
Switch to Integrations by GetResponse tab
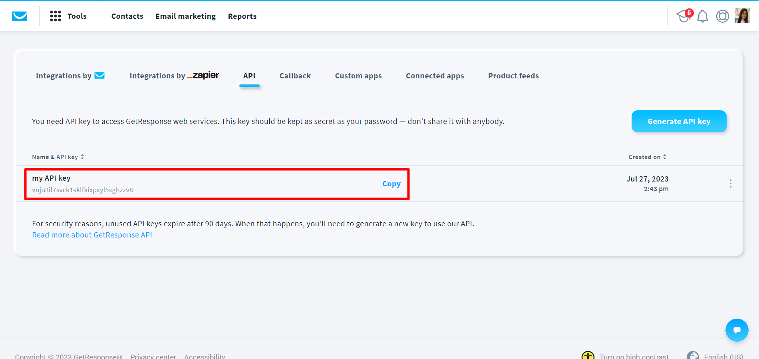pyautogui.click(x=70, y=76)
